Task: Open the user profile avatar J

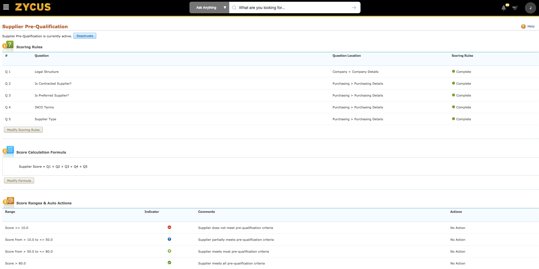Action: 531,8
